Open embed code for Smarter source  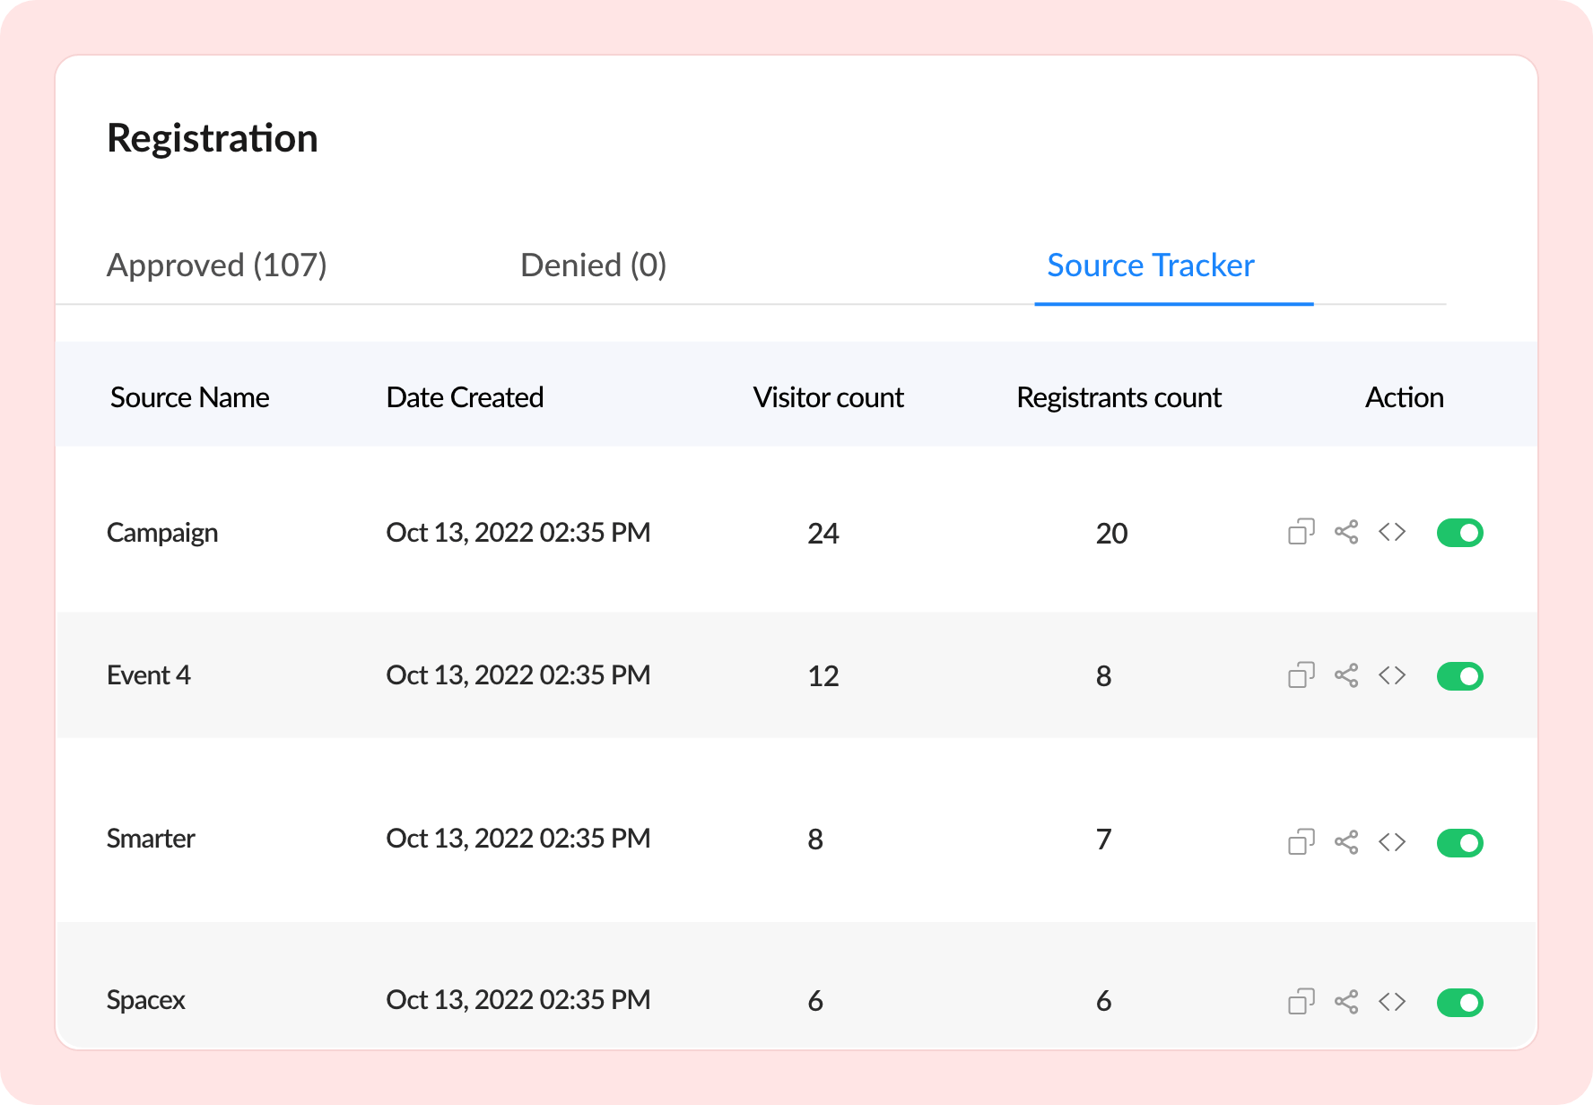[x=1392, y=842]
